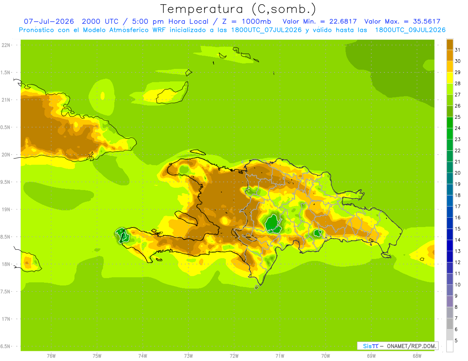Click the ONAMET/REP.DOM. credit label

click(412, 346)
